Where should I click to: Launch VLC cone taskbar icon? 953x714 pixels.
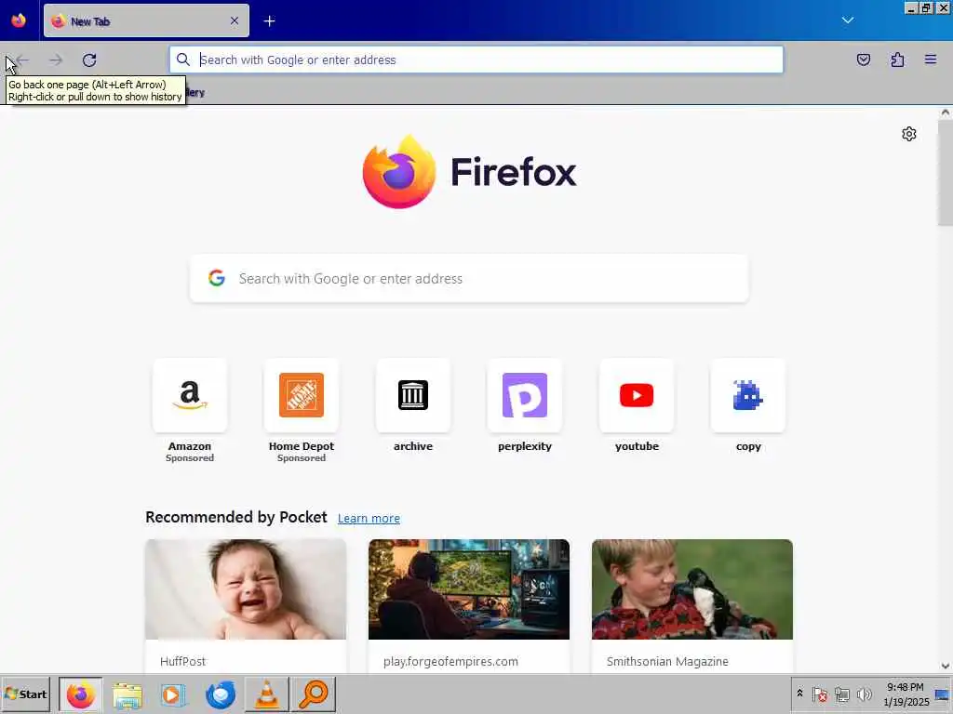(x=267, y=694)
